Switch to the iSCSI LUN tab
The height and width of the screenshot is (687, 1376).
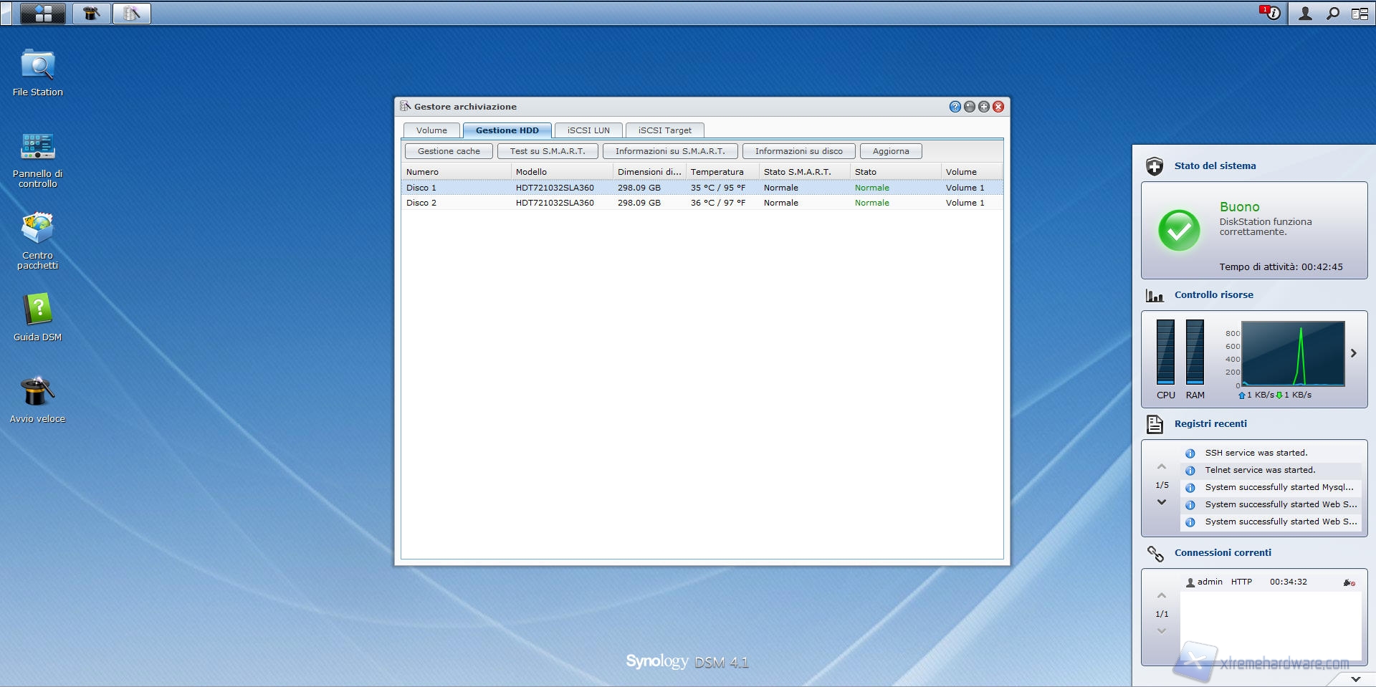pyautogui.click(x=588, y=130)
